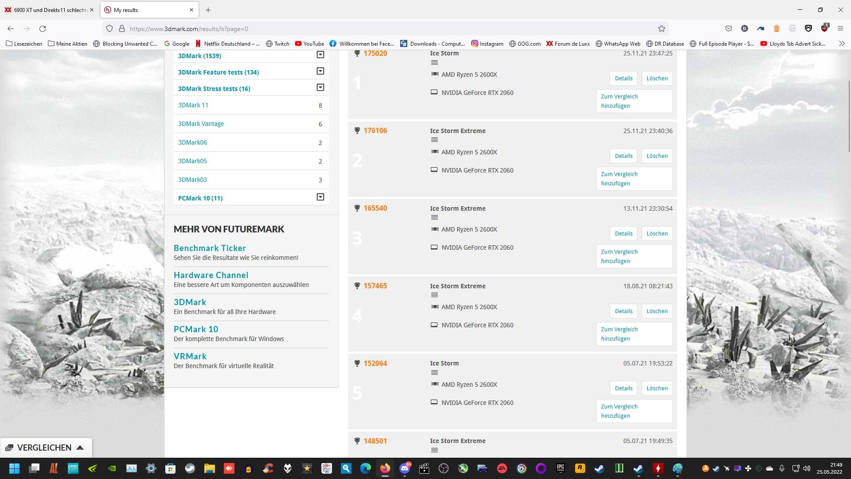Bookmark this page with the star icon
Image resolution: width=851 pixels, height=479 pixels.
(x=662, y=28)
